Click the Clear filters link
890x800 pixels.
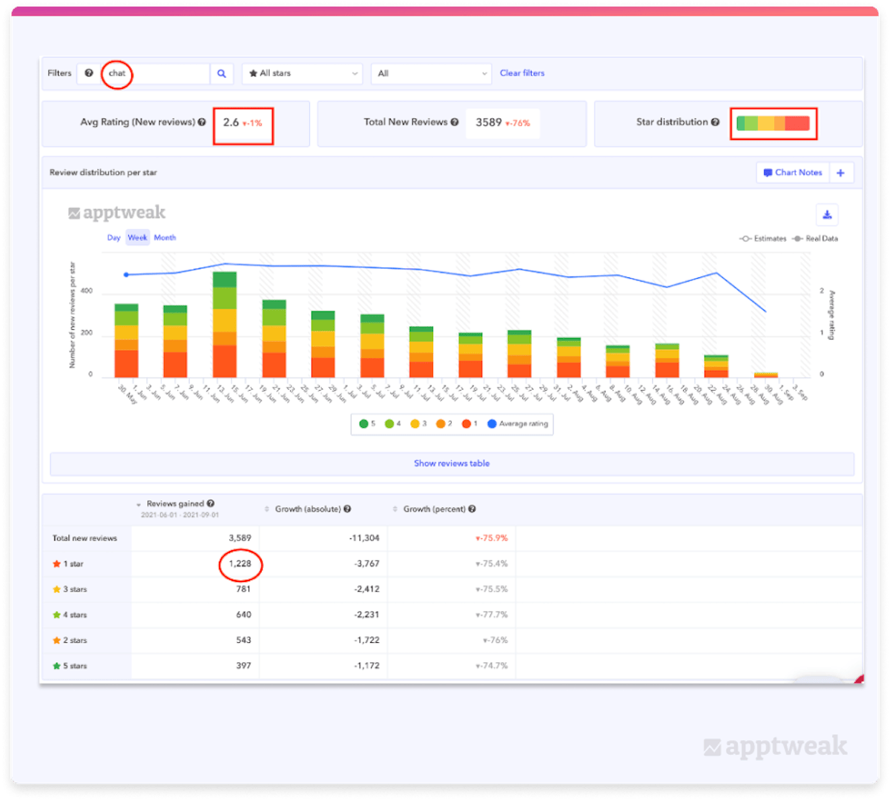(522, 73)
